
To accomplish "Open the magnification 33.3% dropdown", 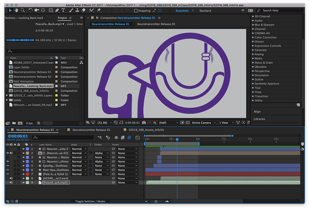I will point(104,123).
